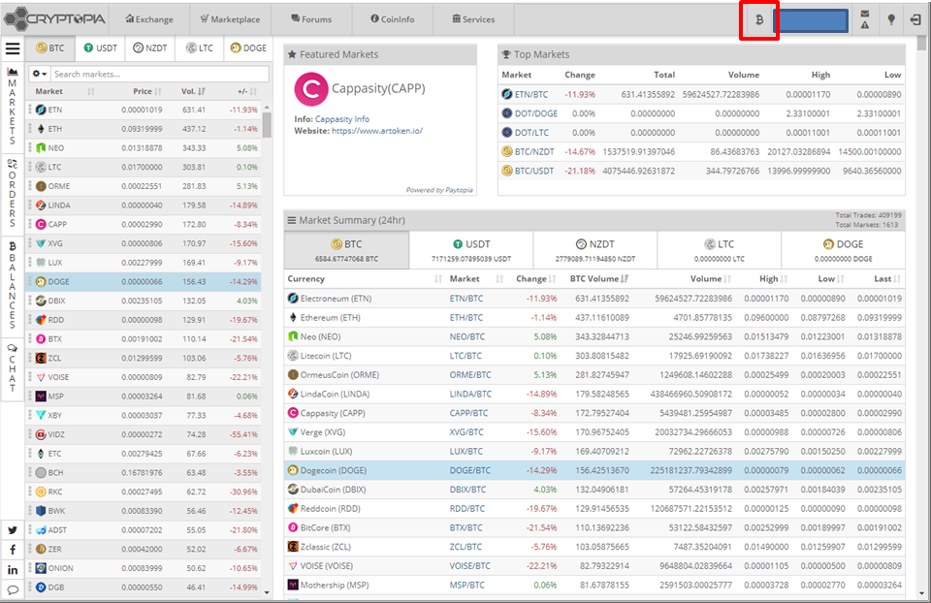Open the Exchange menu

pos(149,19)
